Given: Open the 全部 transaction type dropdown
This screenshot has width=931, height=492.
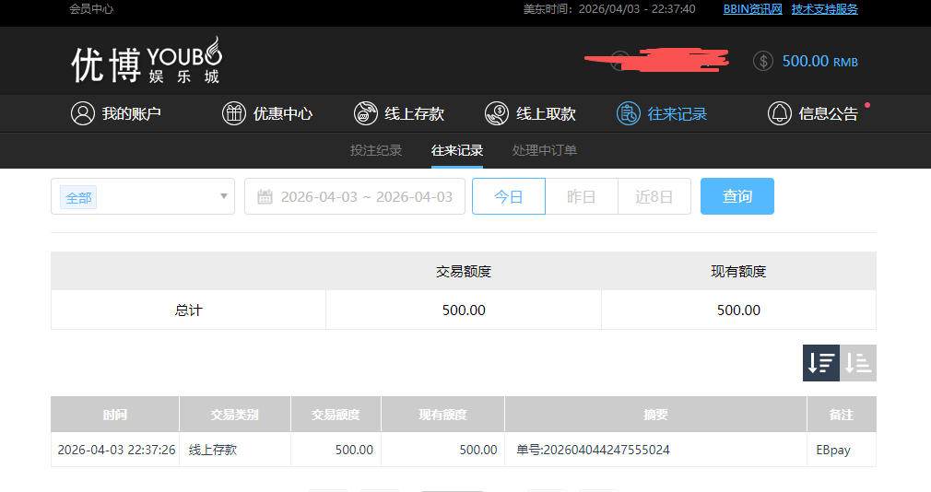Looking at the screenshot, I should click(143, 196).
